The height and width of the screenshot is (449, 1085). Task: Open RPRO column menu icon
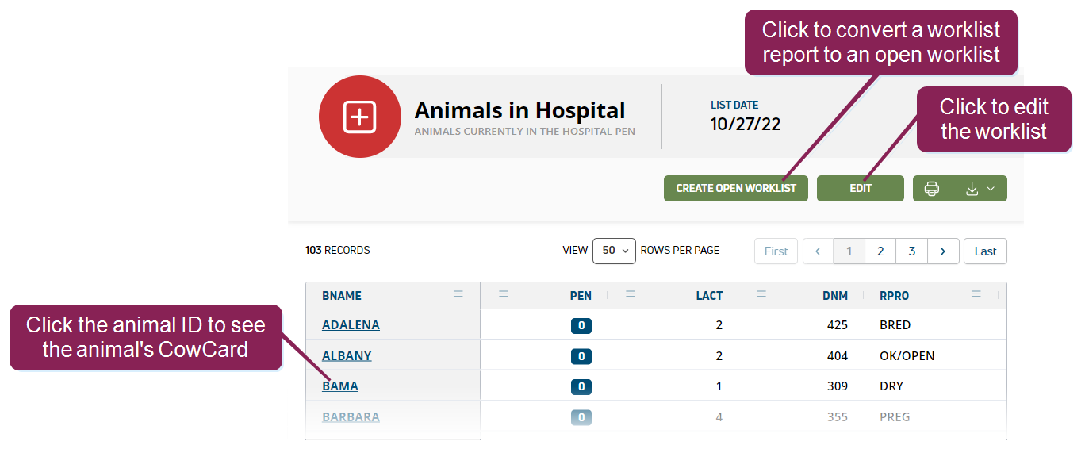[x=976, y=294]
